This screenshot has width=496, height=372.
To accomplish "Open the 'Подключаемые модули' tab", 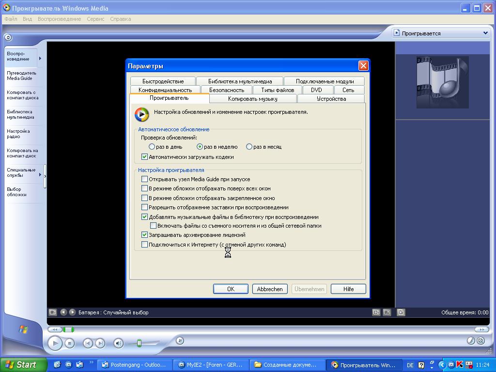I will [325, 81].
